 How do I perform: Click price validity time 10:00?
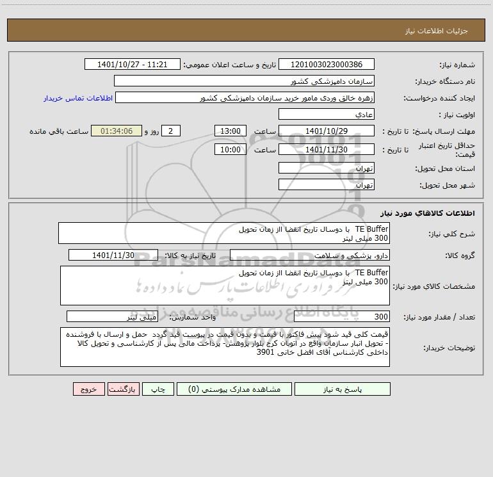tap(230, 149)
